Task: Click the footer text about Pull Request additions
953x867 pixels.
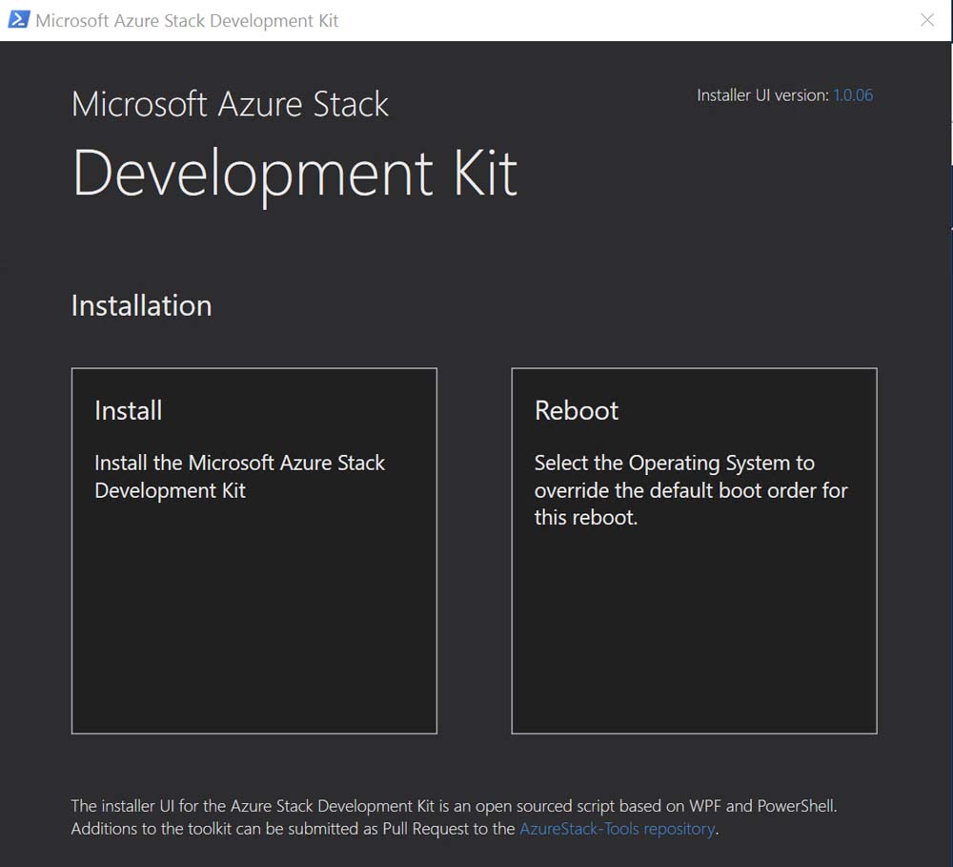Action: click(294, 829)
